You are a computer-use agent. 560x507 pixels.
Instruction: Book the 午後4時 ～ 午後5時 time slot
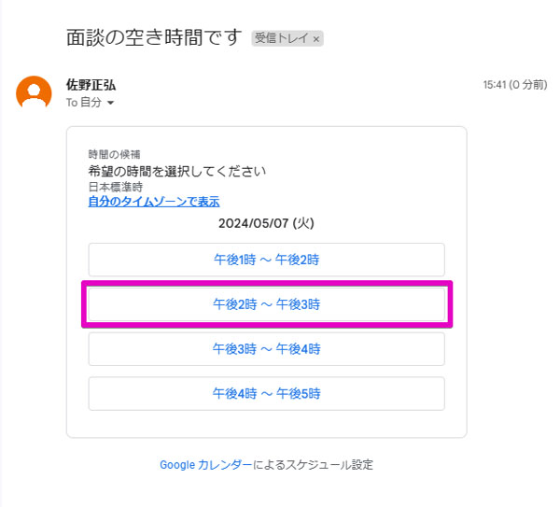(266, 393)
